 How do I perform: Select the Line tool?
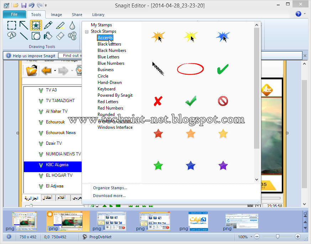[24, 36]
